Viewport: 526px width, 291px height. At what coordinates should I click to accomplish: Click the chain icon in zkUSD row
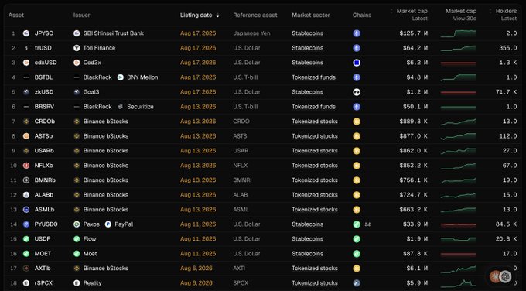coord(357,92)
